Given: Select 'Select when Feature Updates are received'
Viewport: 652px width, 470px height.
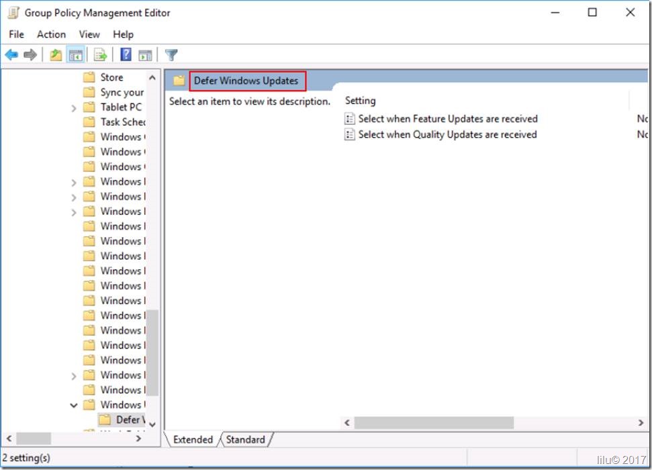Looking at the screenshot, I should (448, 119).
